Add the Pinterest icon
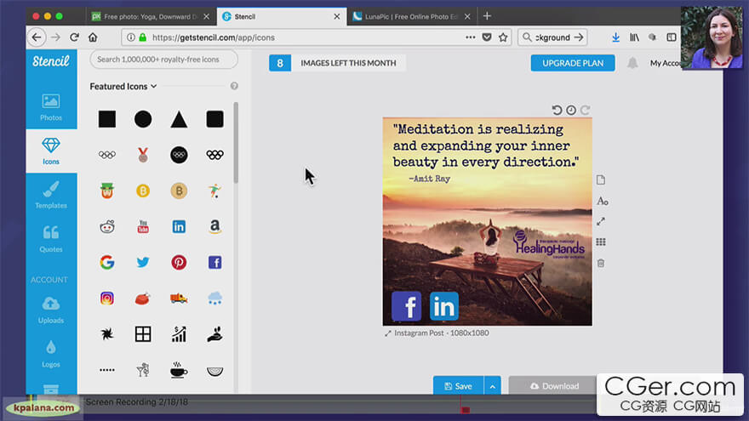The image size is (749, 421). [x=179, y=263]
